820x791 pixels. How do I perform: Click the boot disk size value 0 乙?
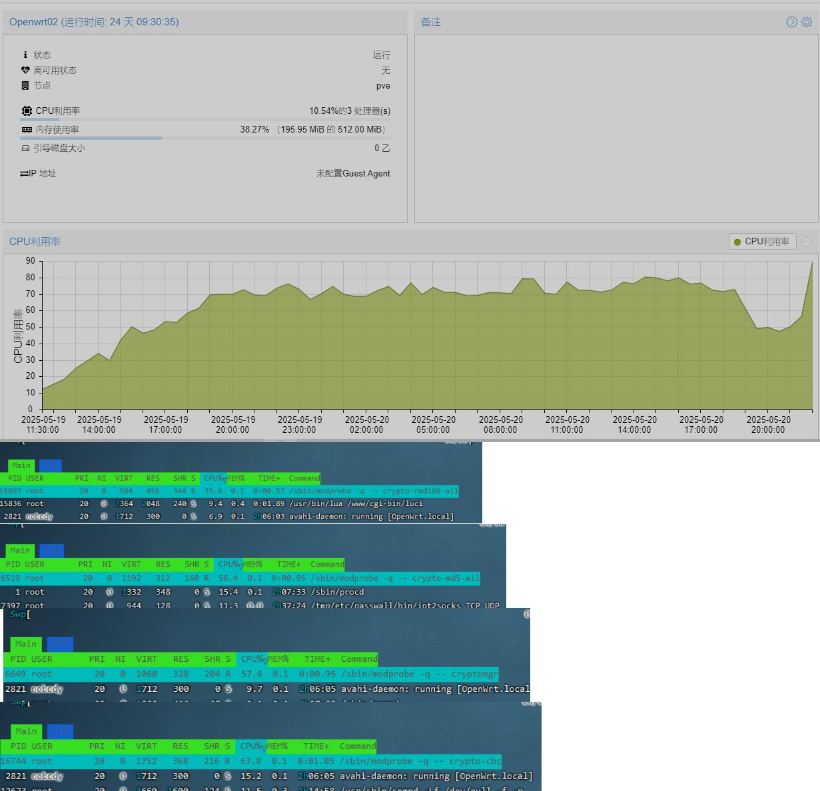pos(382,148)
